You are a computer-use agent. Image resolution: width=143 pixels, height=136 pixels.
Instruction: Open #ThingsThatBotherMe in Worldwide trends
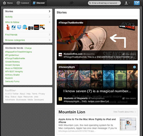tap(15, 58)
